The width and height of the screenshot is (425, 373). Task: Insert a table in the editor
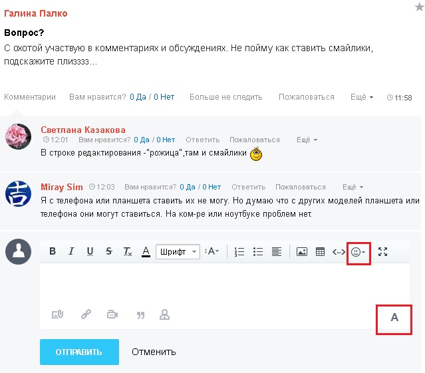tap(320, 251)
